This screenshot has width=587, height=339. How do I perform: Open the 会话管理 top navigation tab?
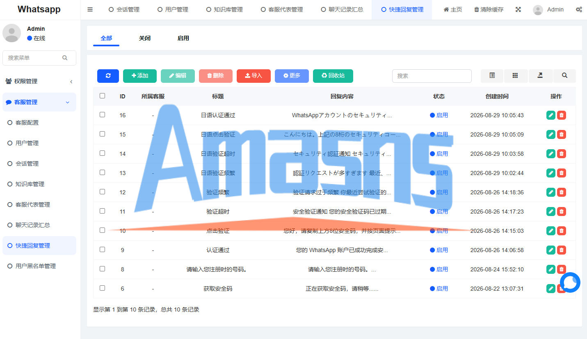124,9
